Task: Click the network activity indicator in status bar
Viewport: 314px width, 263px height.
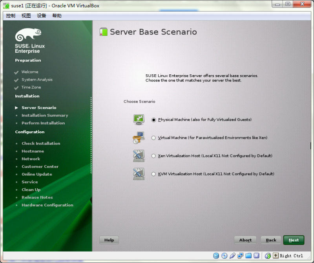Action: pos(240,256)
